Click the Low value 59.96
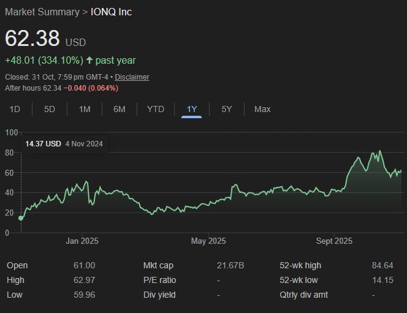The height and width of the screenshot is (313, 407). pos(85,295)
